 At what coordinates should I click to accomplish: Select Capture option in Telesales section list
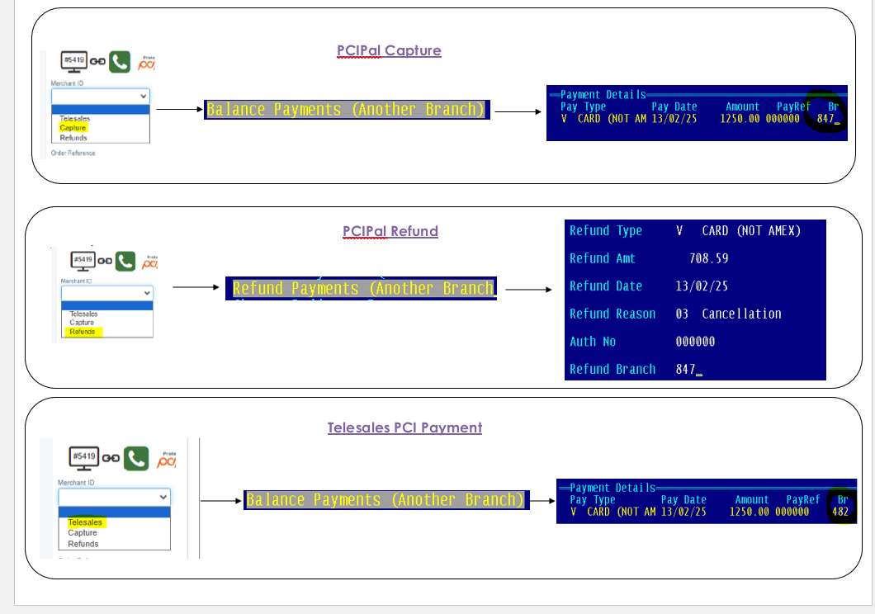pos(83,532)
